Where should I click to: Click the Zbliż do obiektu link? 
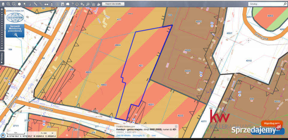123,135
